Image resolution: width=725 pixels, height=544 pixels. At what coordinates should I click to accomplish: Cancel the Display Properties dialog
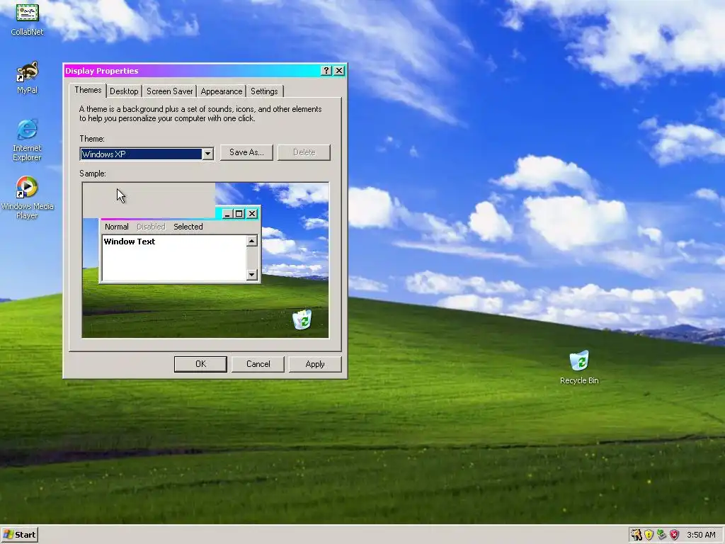[x=258, y=364]
